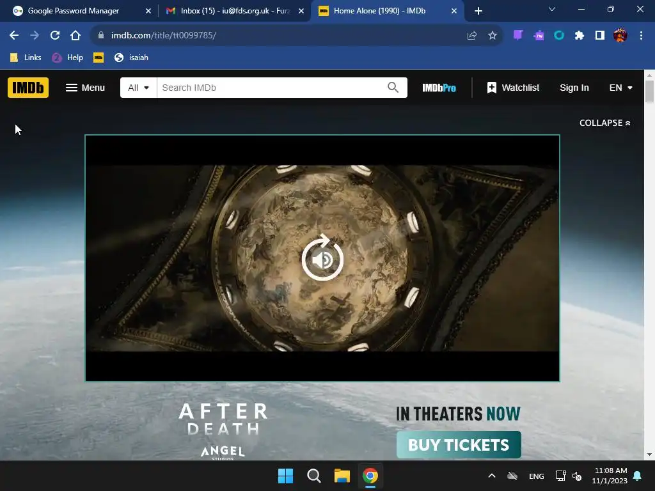Open the IMDb Menu
Viewport: 655px width, 491px height.
(x=85, y=88)
